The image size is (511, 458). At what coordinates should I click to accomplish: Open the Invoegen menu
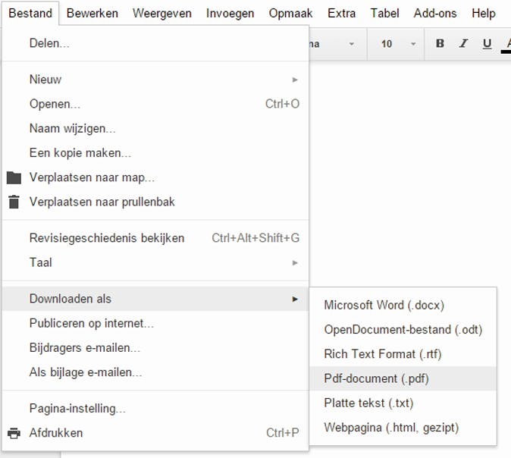click(x=230, y=14)
